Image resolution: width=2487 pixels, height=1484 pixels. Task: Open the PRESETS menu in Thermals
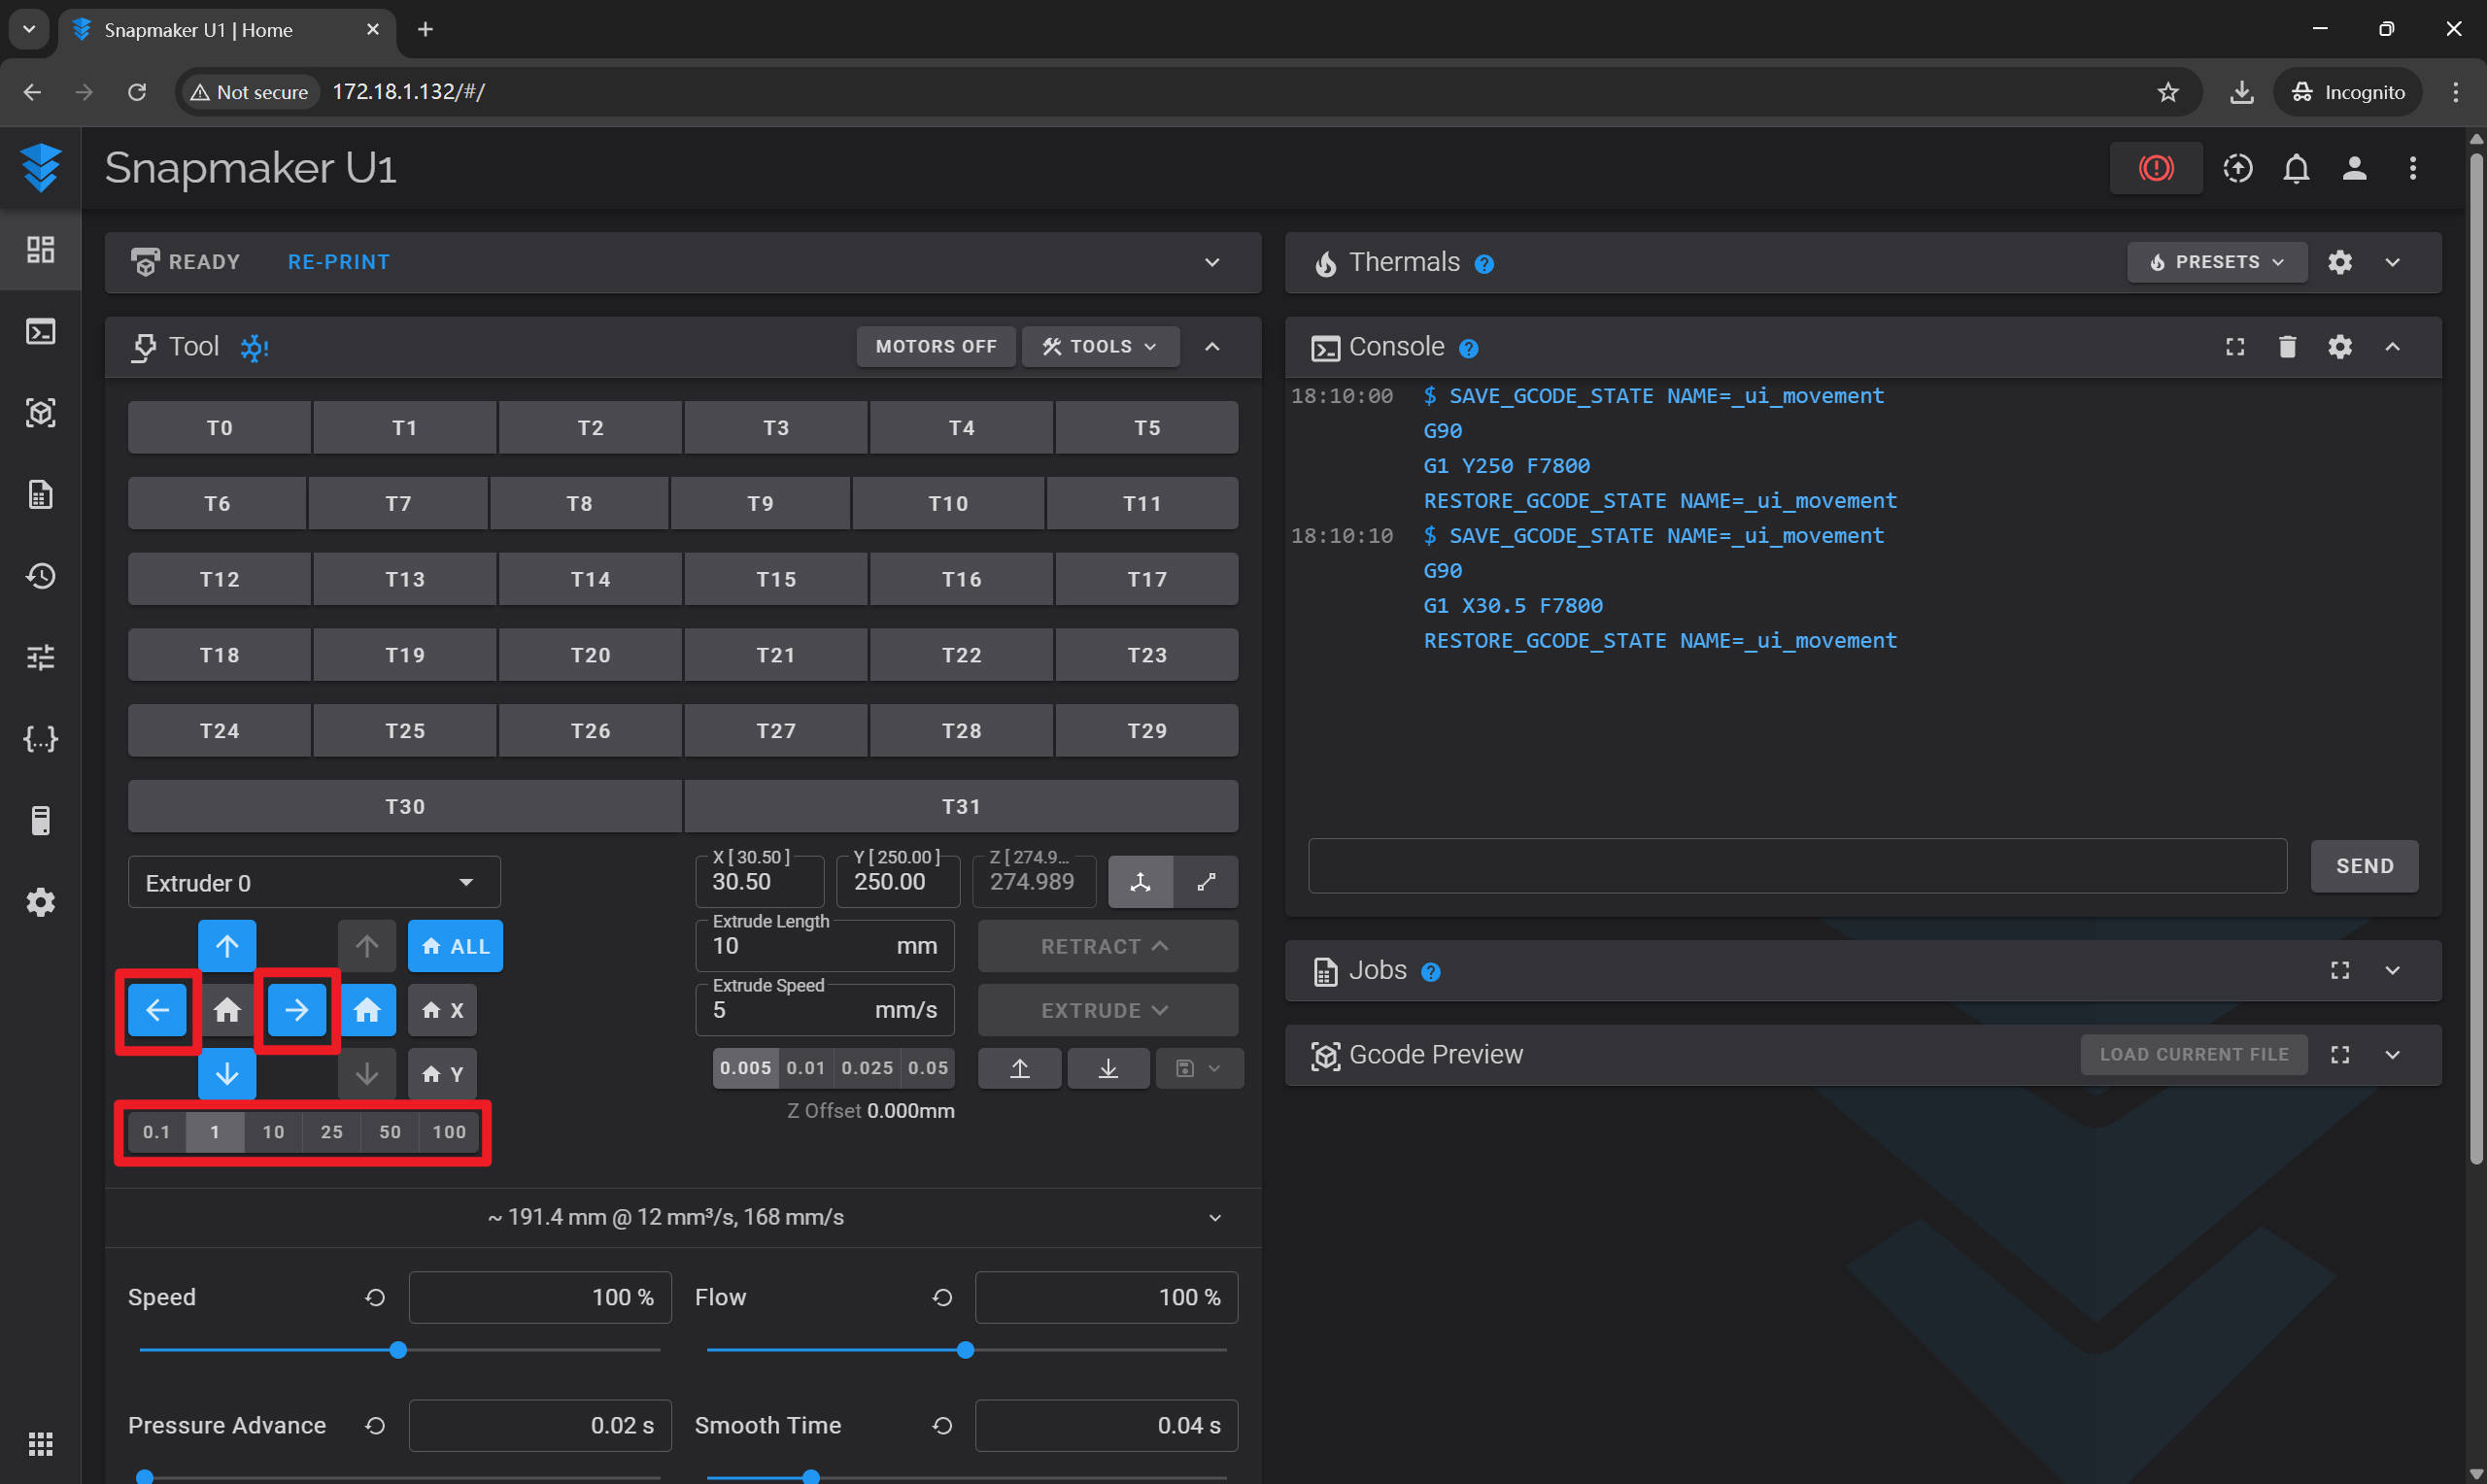point(2215,262)
